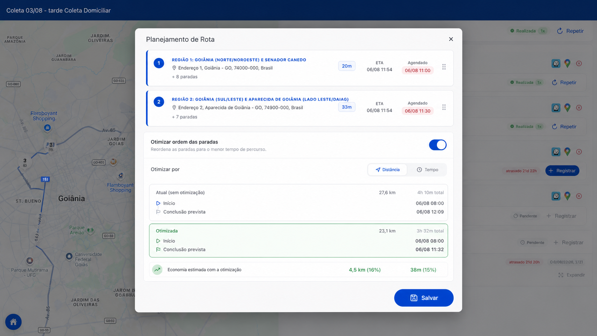Click the Goiânia city label on map

(x=71, y=199)
